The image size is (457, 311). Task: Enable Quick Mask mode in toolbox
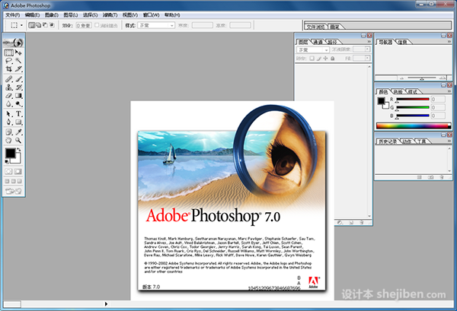(x=18, y=172)
